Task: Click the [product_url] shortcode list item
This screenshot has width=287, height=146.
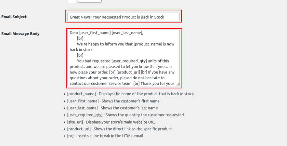Action: (119, 129)
